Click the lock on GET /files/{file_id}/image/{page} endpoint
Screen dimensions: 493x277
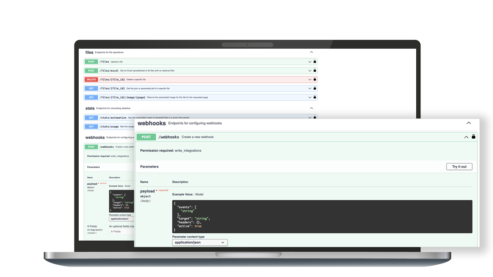pos(314,97)
